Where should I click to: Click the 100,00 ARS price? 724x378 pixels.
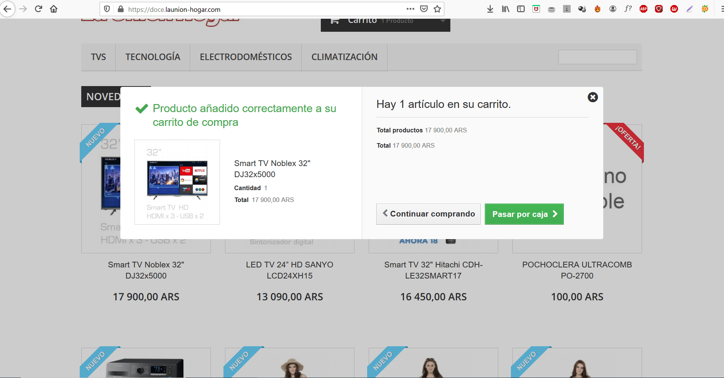577,297
